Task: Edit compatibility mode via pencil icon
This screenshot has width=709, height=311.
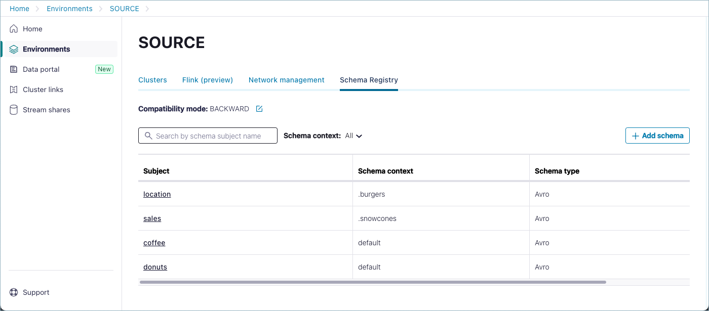Action: coord(259,108)
